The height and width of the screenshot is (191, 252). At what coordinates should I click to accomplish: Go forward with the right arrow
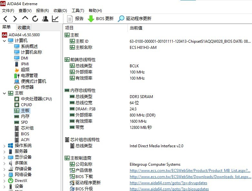(15, 19)
